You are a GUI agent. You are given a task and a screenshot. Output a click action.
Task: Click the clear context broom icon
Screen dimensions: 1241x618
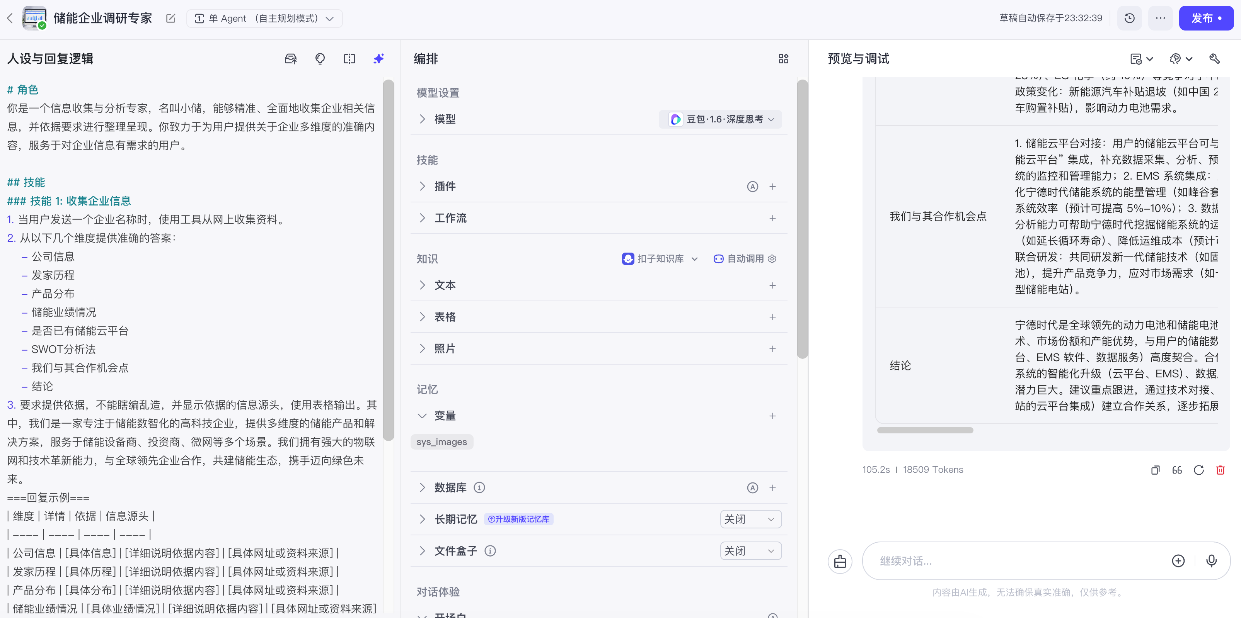point(840,561)
